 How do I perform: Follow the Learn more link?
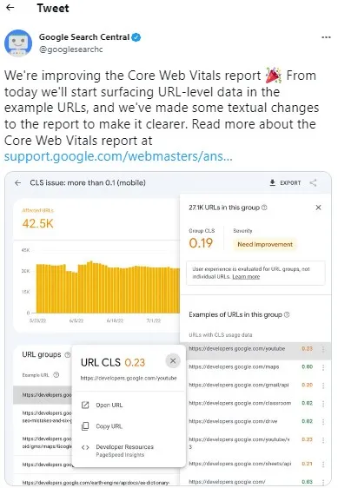click(246, 277)
